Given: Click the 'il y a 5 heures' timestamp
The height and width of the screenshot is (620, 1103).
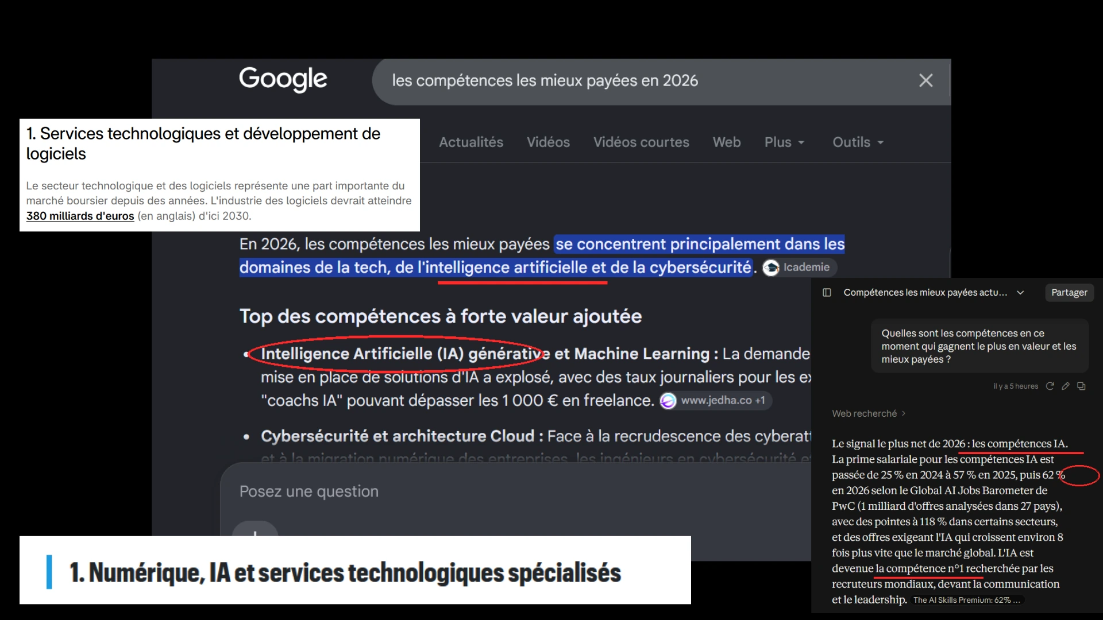Looking at the screenshot, I should pos(1015,386).
